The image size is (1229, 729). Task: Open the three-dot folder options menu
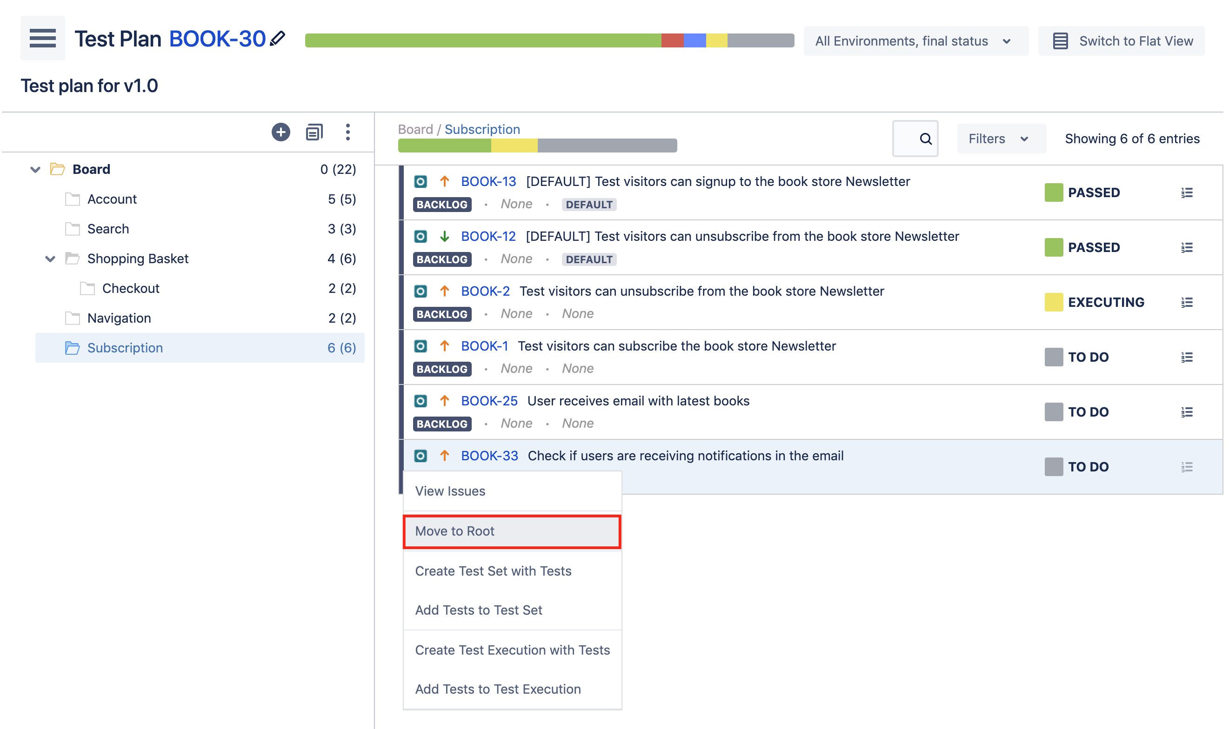(x=347, y=132)
